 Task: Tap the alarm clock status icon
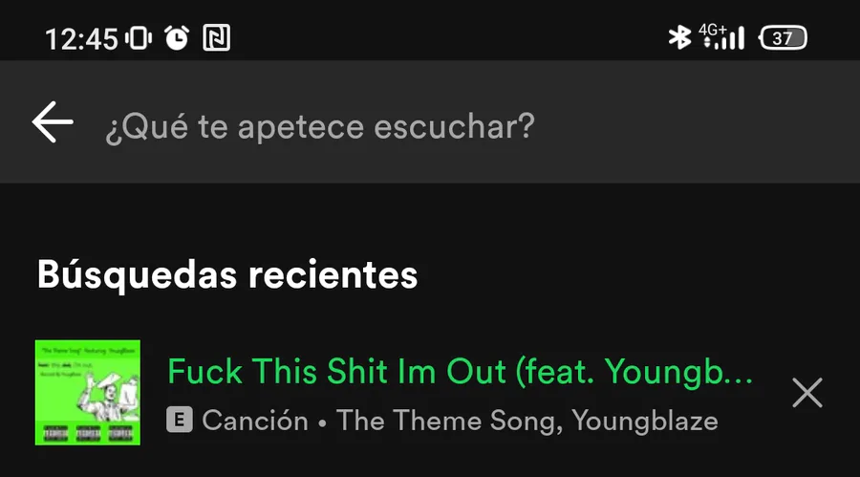(x=177, y=38)
